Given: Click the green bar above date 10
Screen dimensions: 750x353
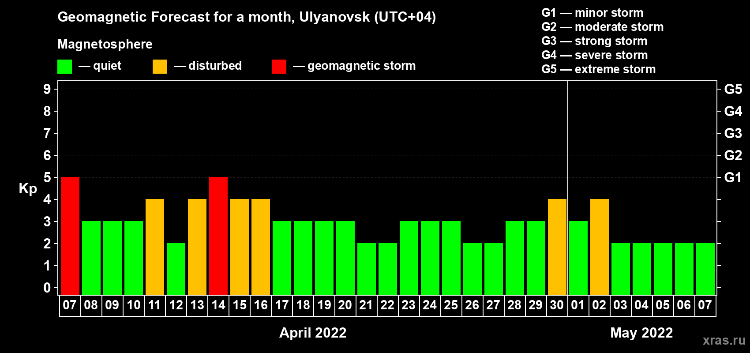Looking at the screenshot, I should point(134,258).
